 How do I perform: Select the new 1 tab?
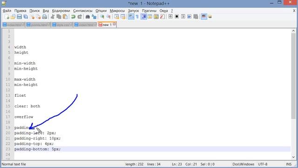click(x=107, y=25)
